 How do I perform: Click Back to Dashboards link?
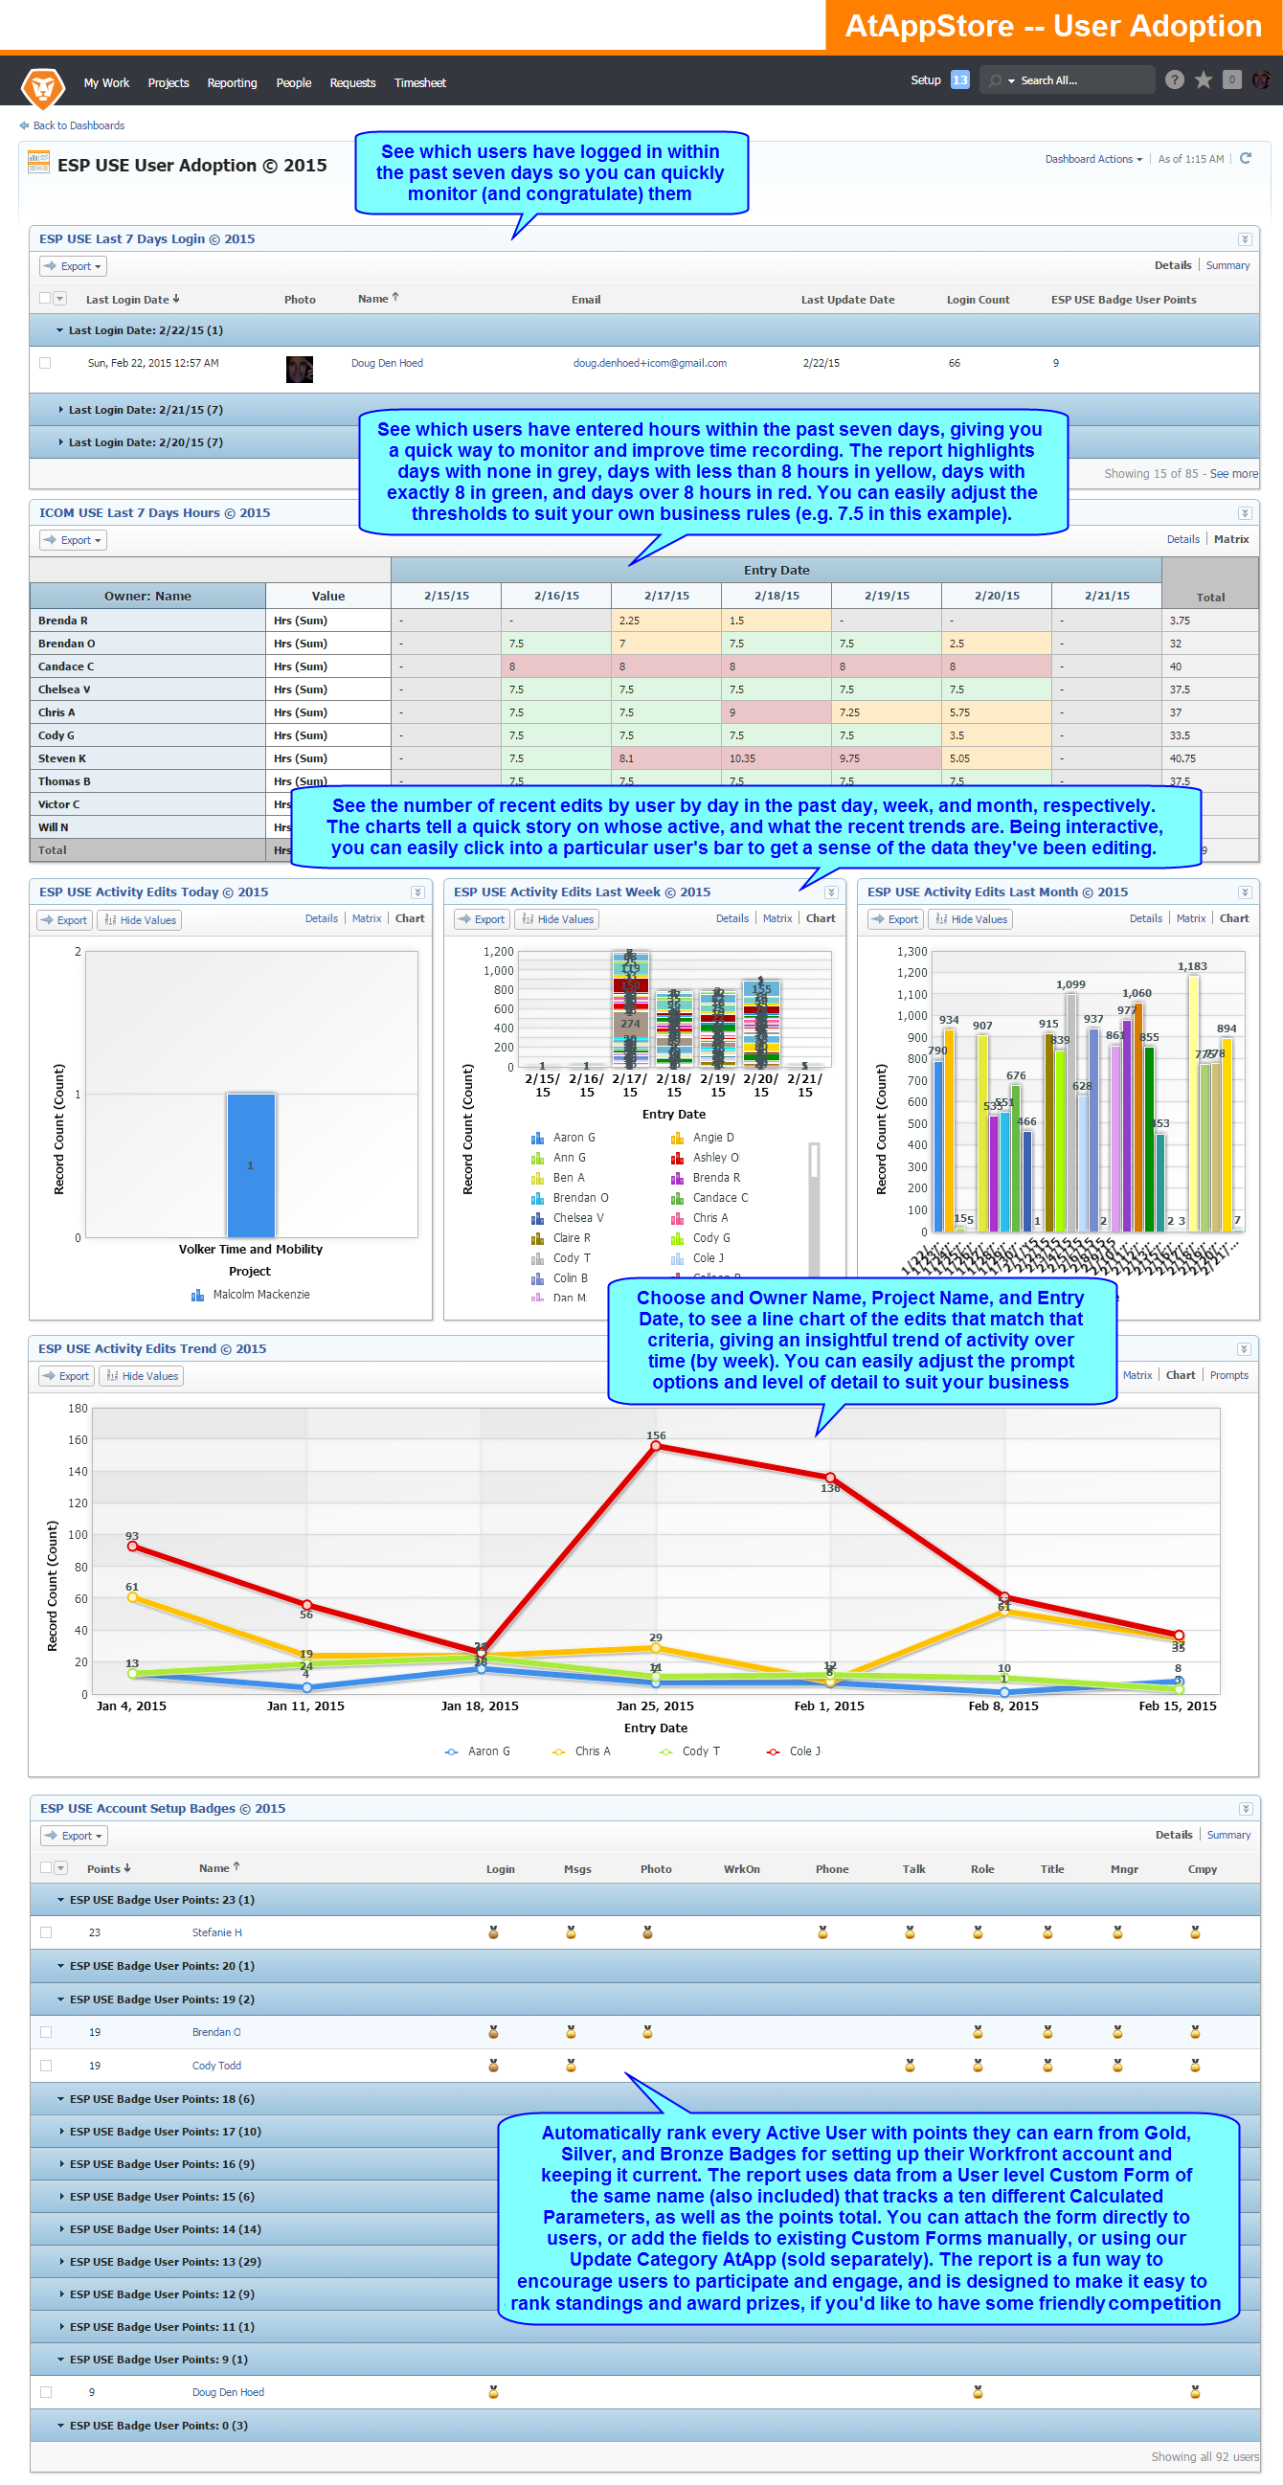tap(79, 125)
